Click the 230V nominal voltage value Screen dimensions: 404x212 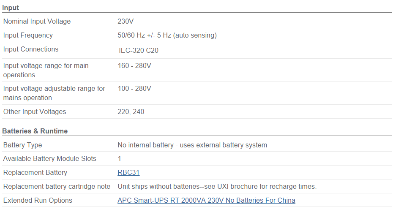[x=126, y=21]
